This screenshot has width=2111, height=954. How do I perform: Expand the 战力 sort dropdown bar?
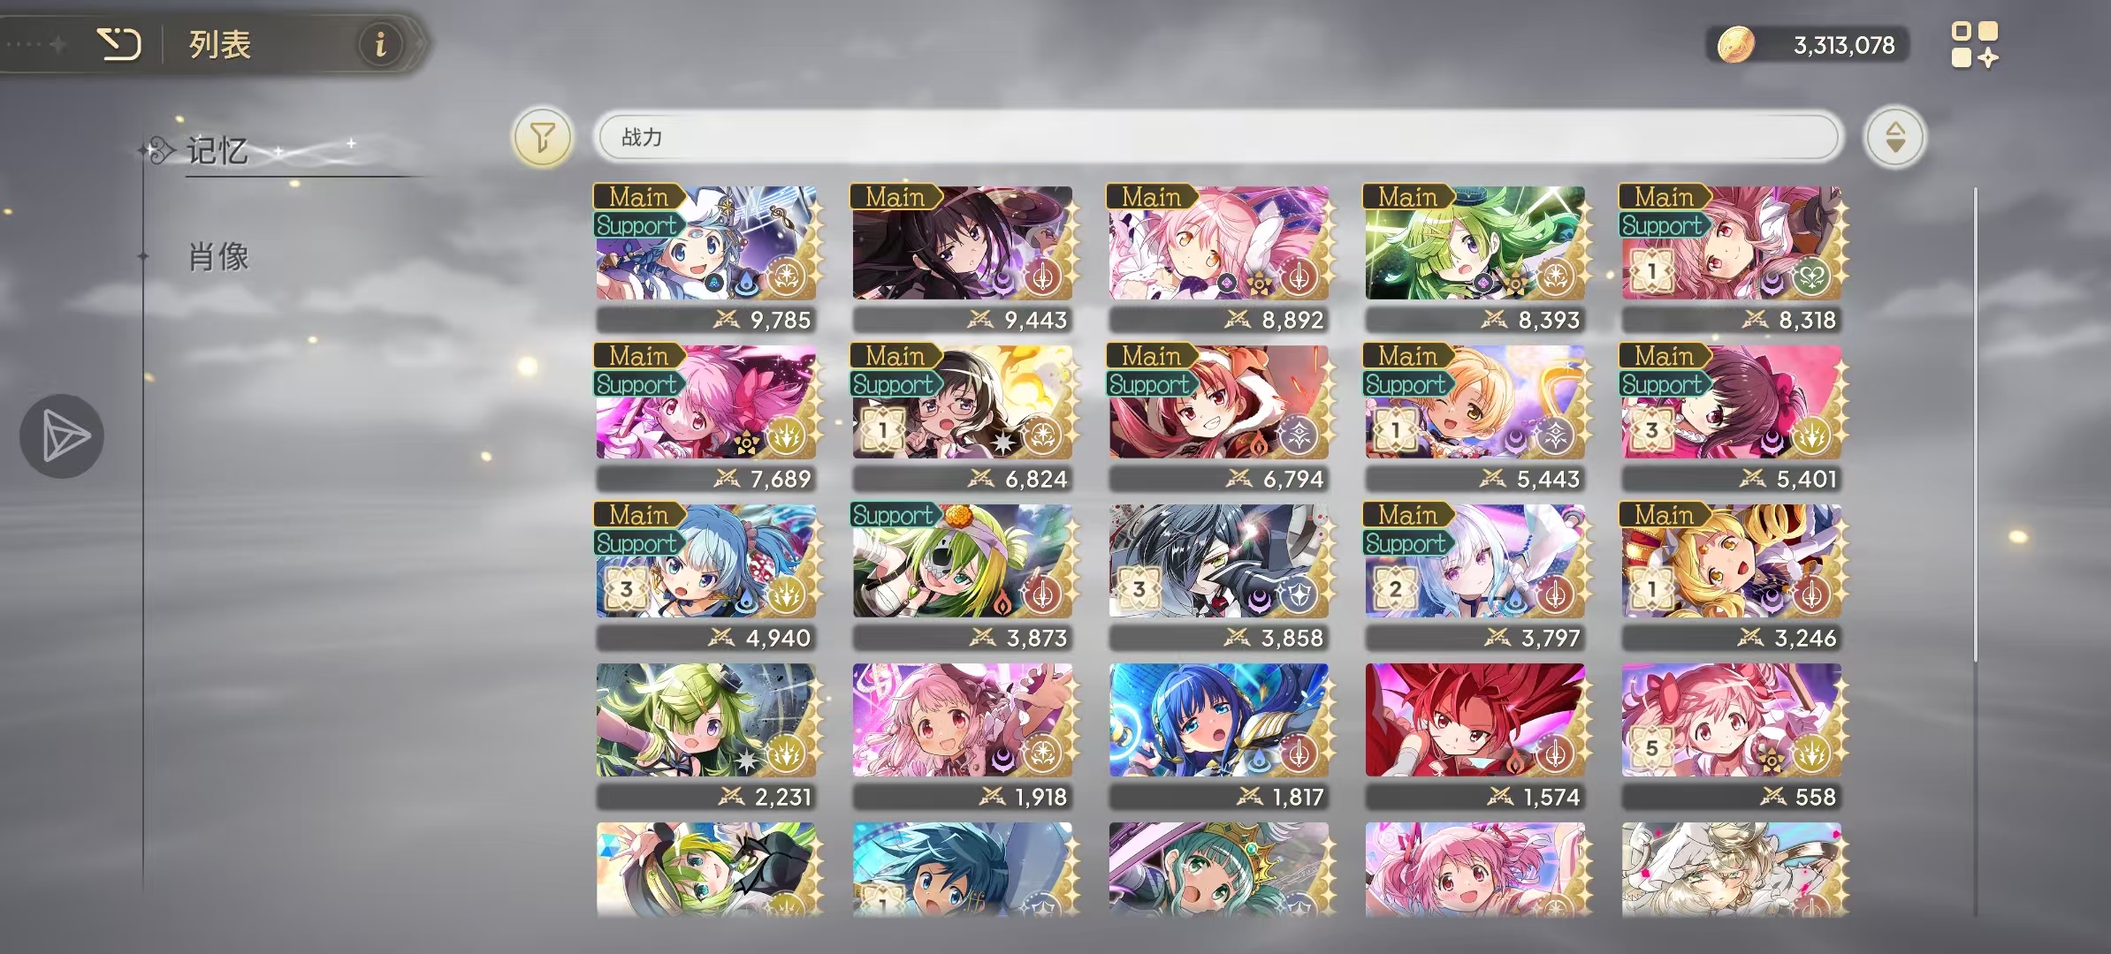point(1218,137)
